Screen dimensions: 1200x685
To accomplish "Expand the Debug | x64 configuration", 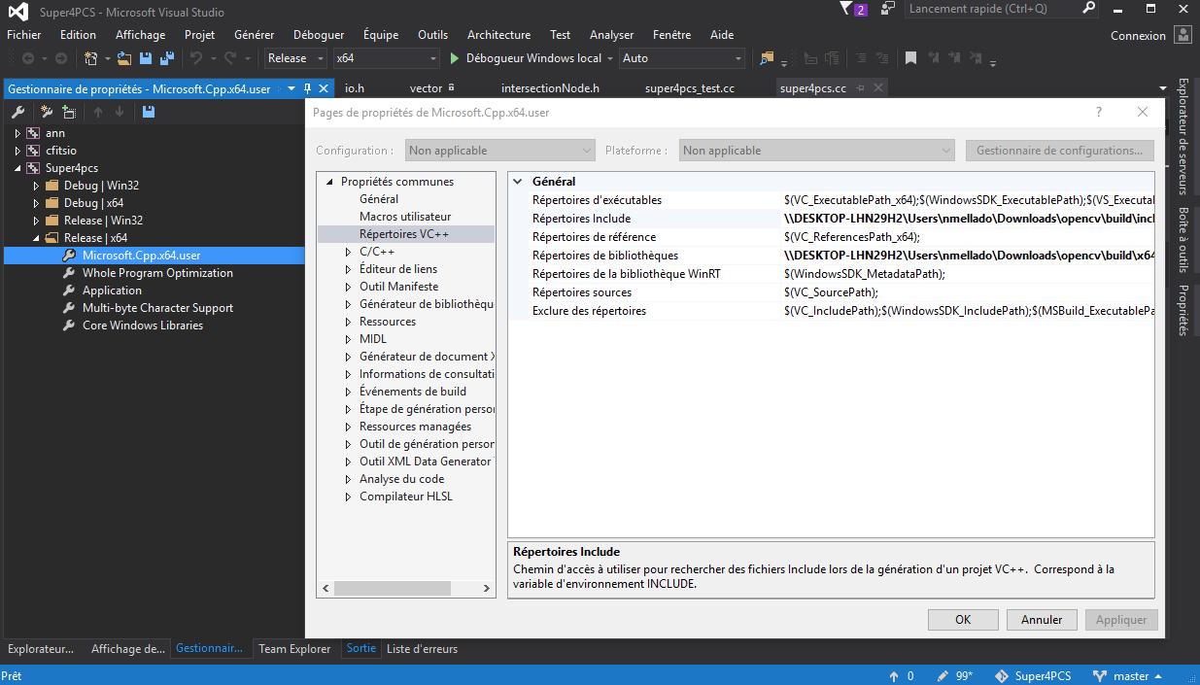I will tap(37, 203).
